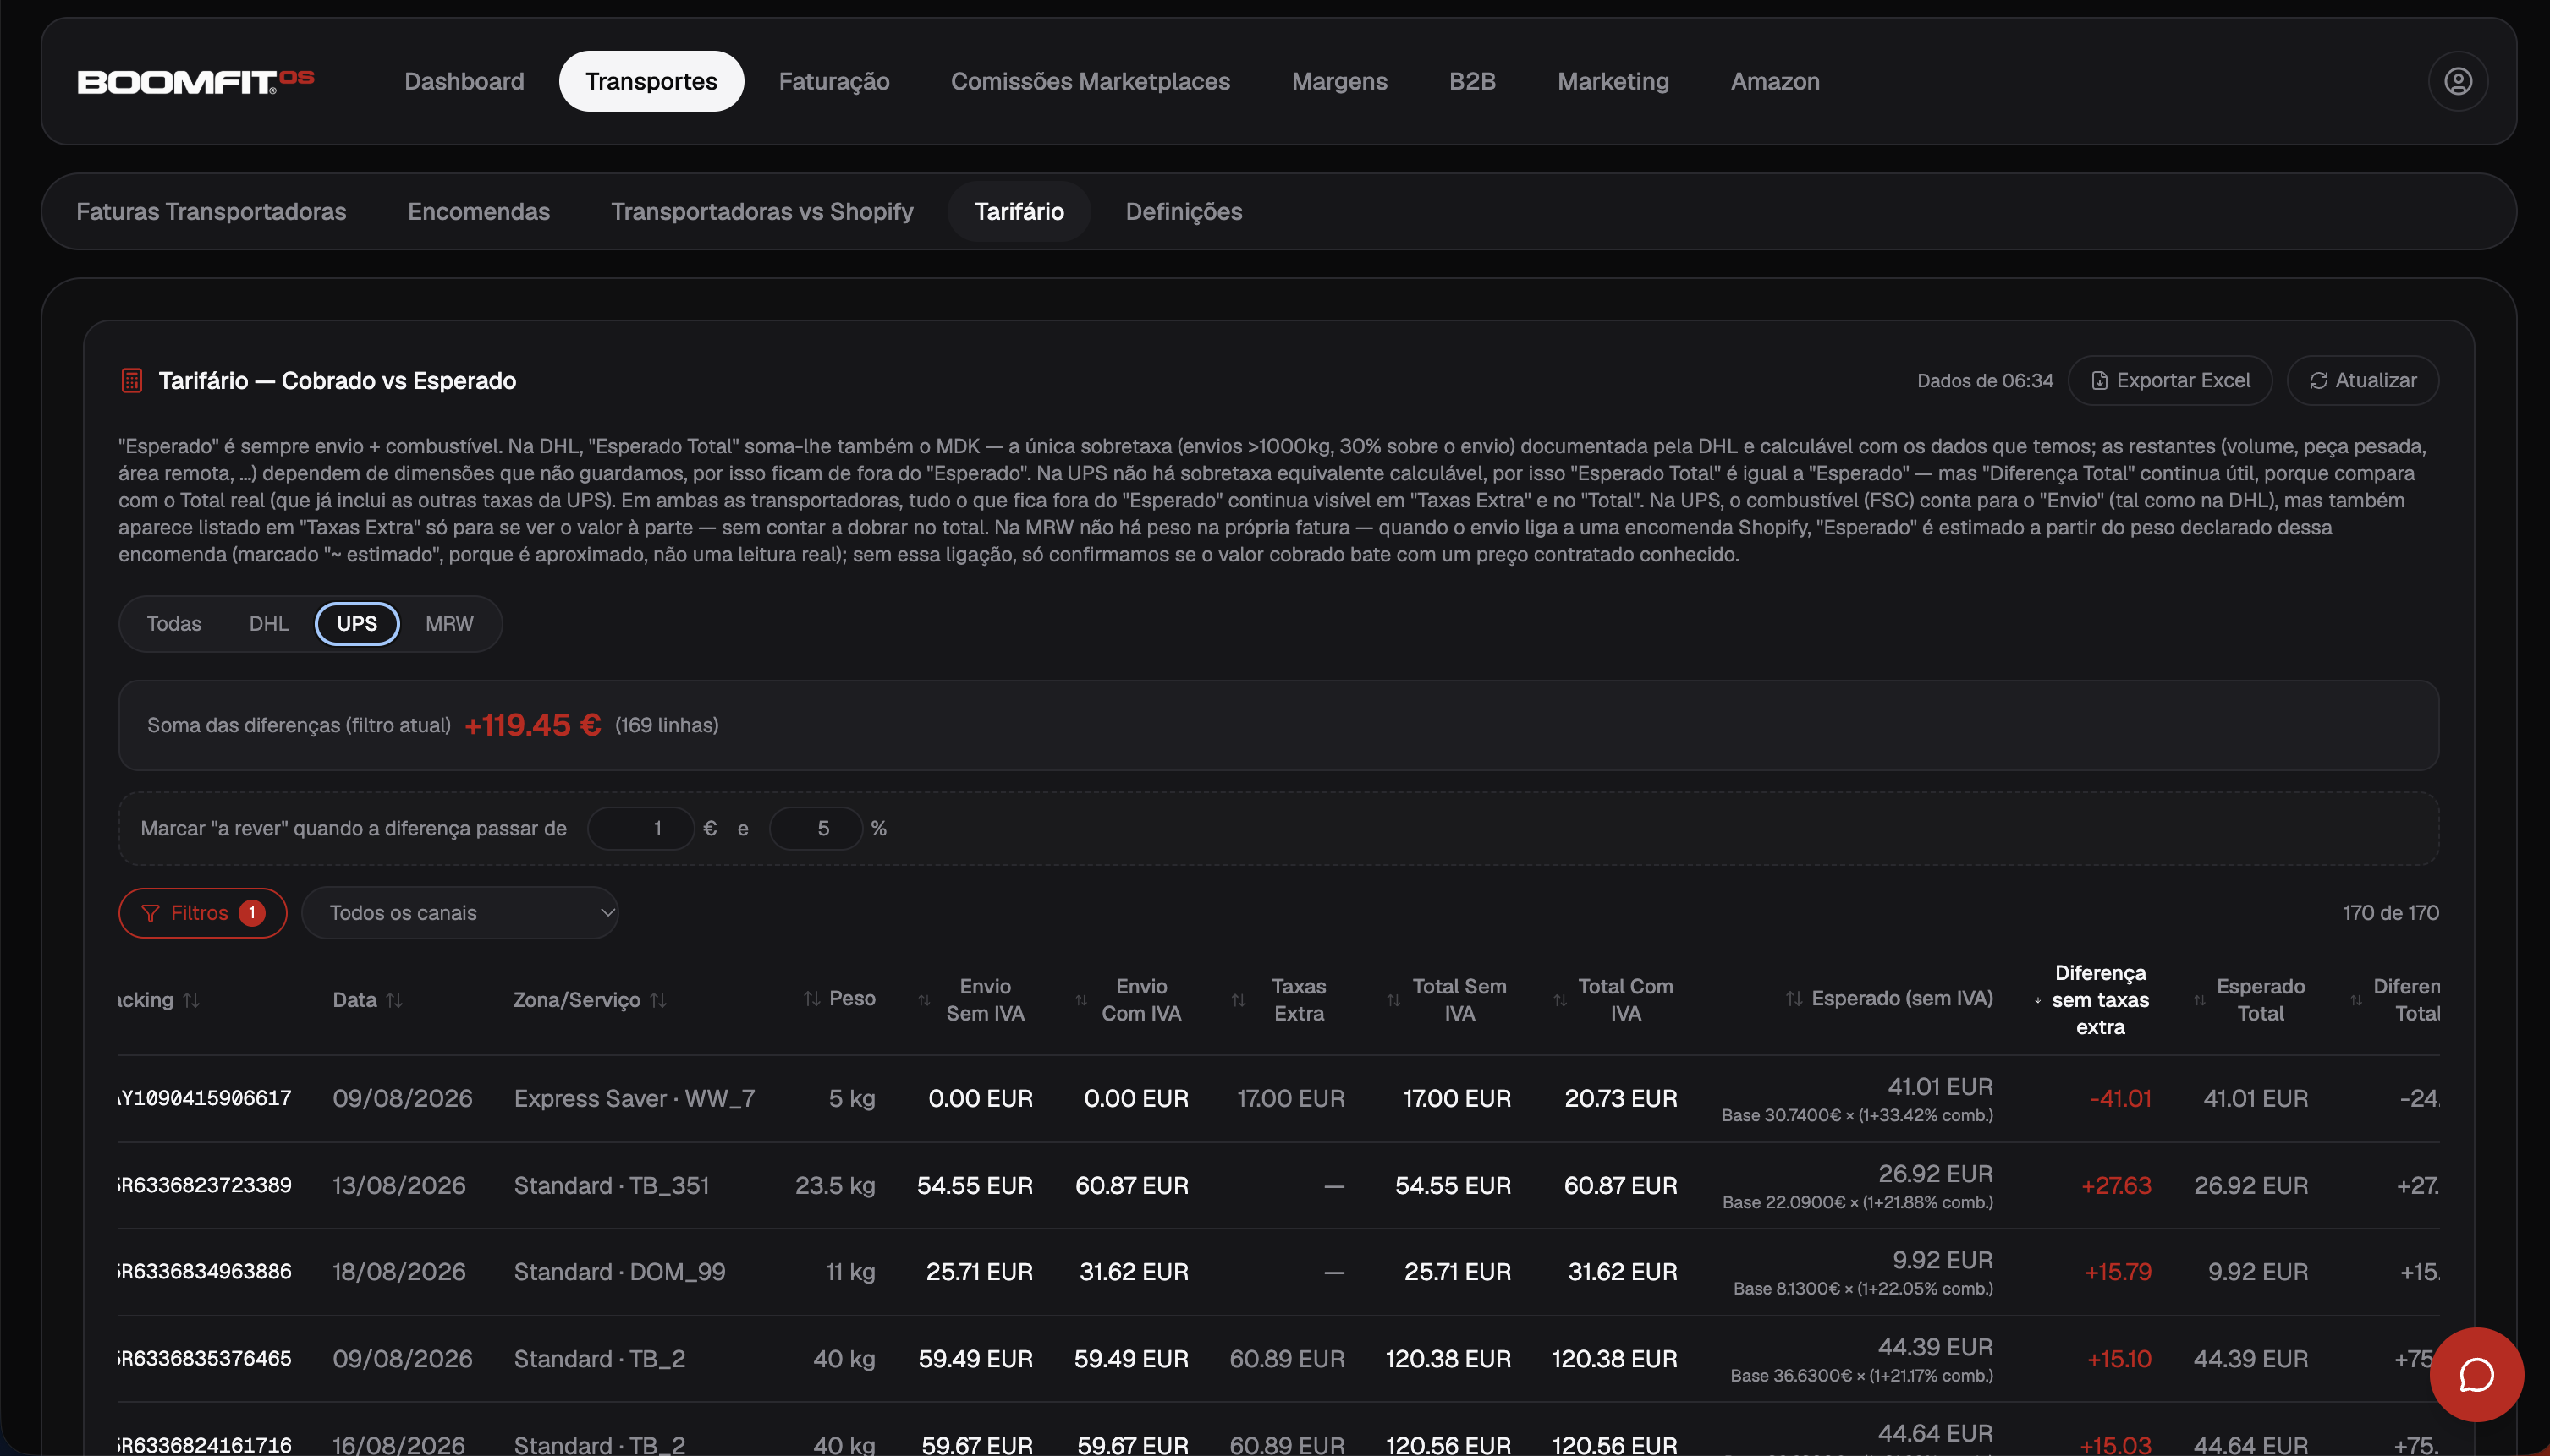This screenshot has height=1456, width=2550.
Task: Edit the euro threshold field
Action: pyautogui.click(x=640, y=828)
